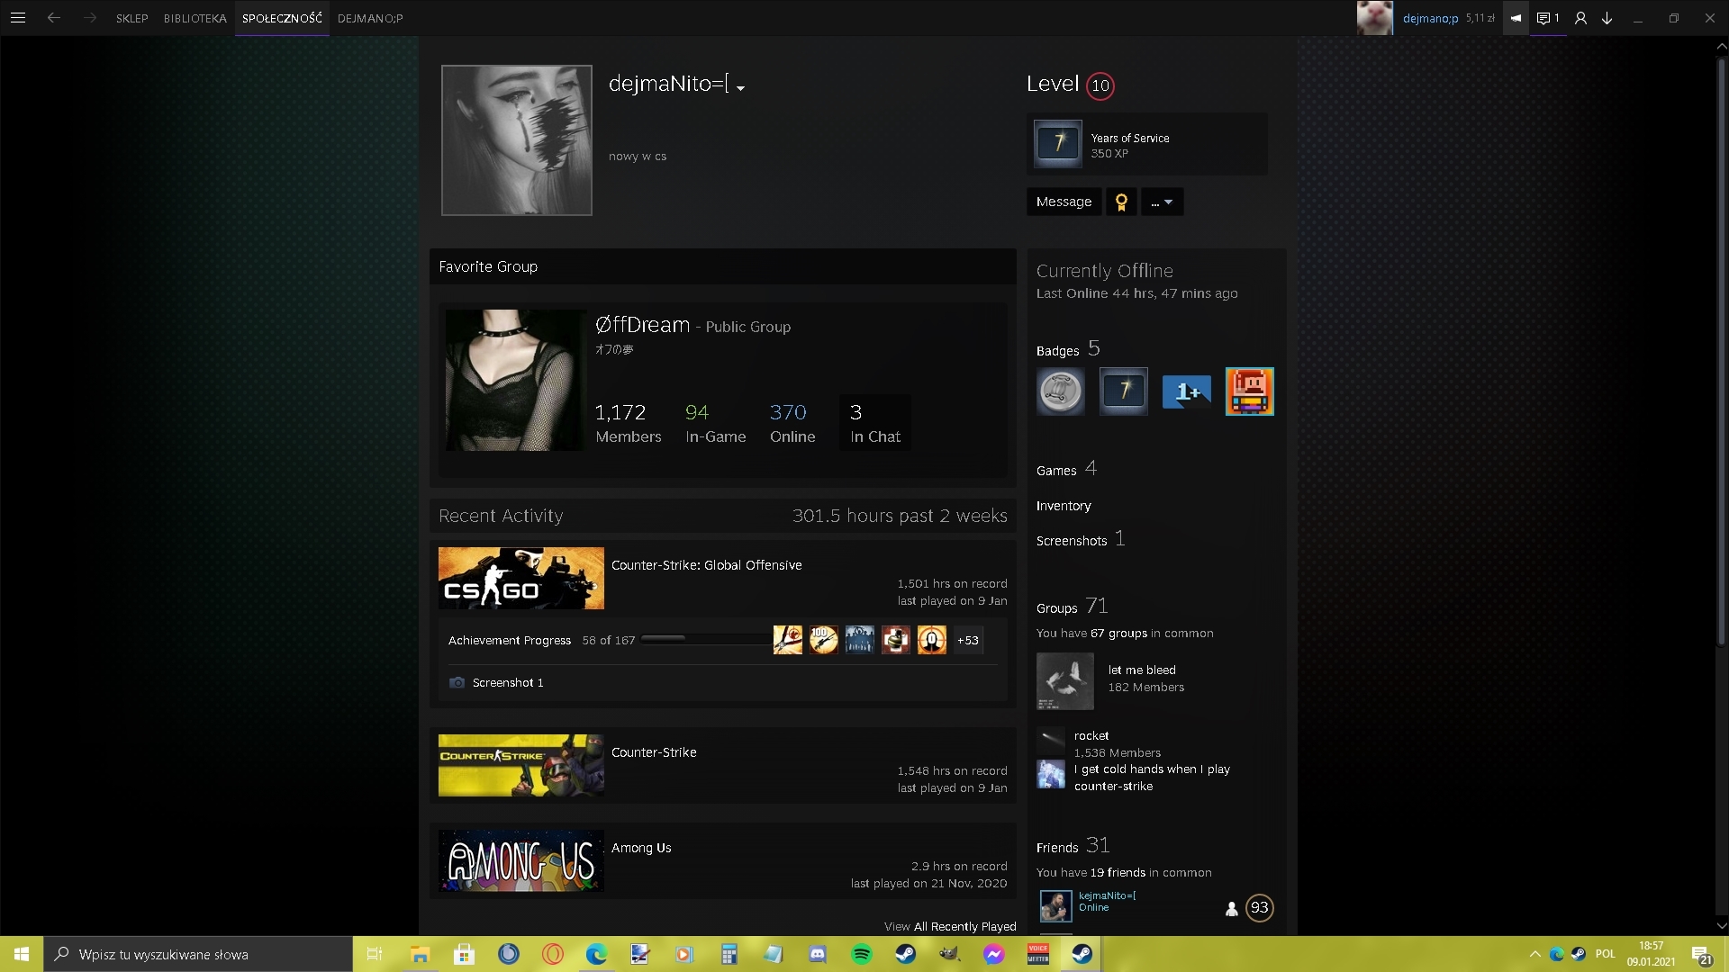Open the friends list person icon
This screenshot has height=972, width=1729.
click(1580, 18)
